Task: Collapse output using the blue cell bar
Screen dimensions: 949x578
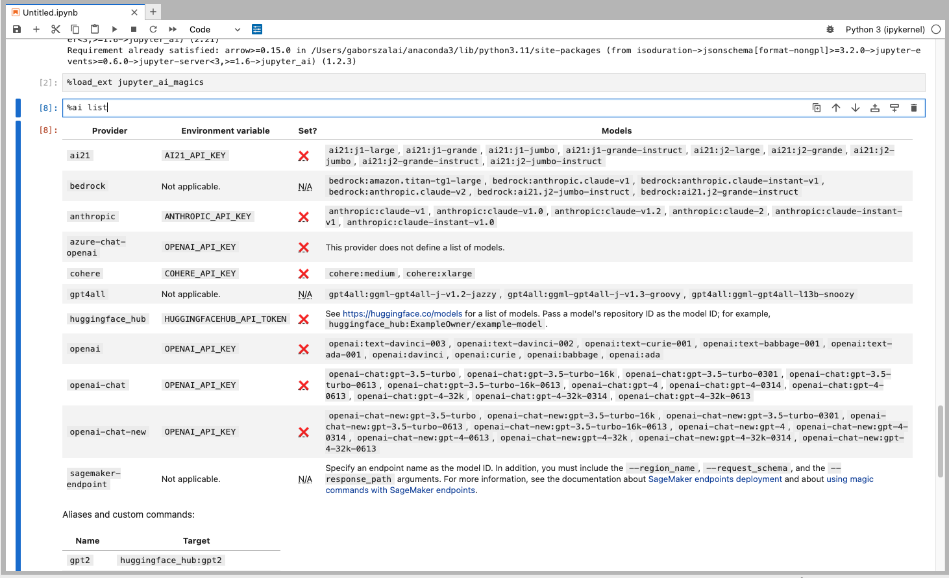Action: click(18, 344)
